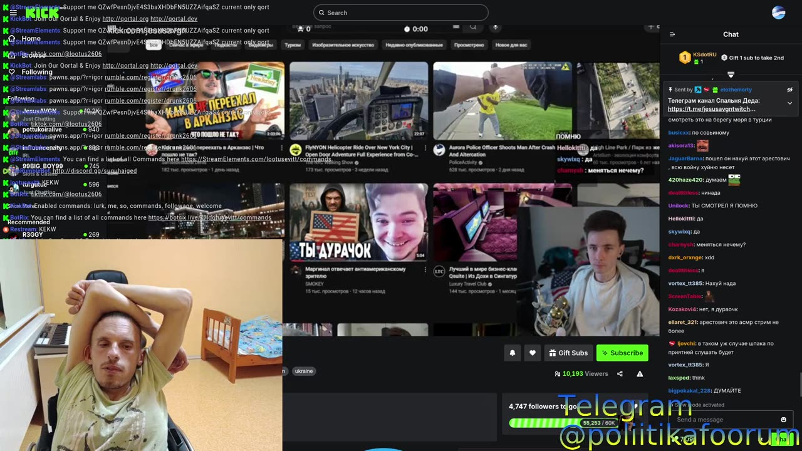Open the emoji picker in chat input
This screenshot has width=802, height=451.
[783, 420]
